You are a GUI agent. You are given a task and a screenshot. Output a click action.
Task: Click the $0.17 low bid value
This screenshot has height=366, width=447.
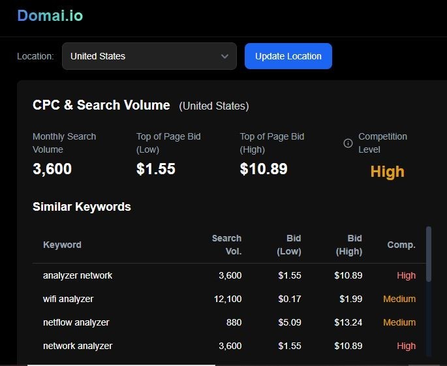pos(290,299)
